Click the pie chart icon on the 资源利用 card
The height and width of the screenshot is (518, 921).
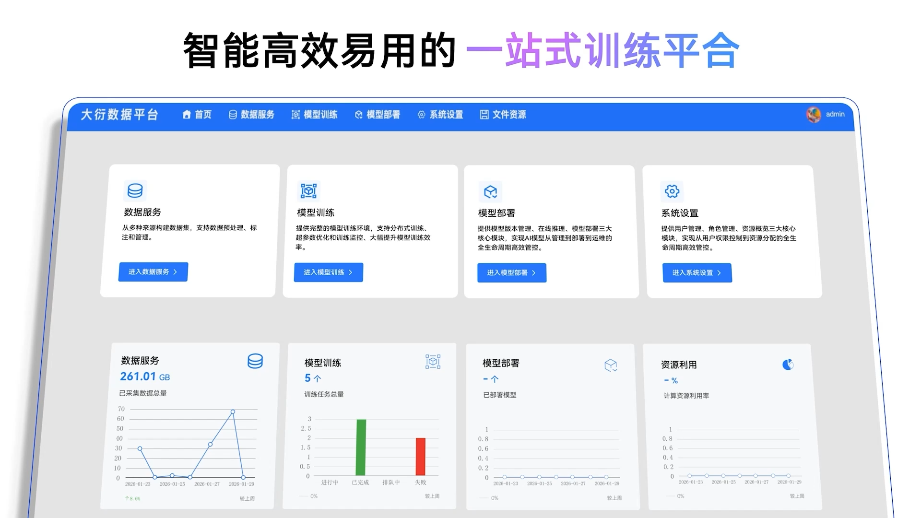tap(789, 365)
